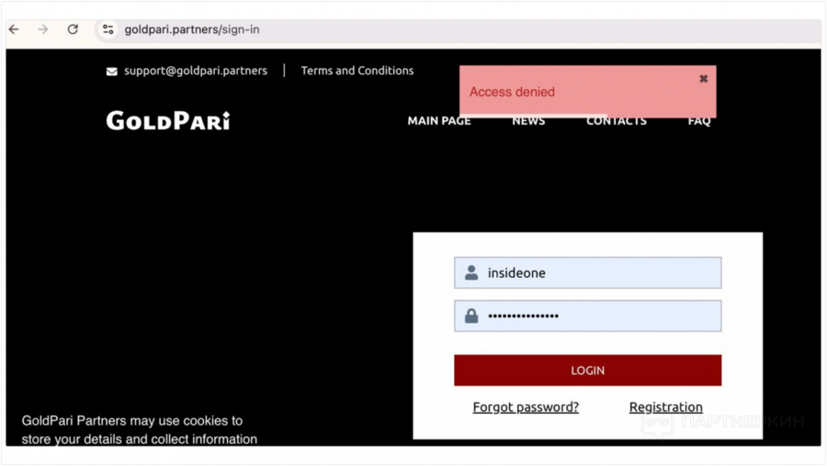The width and height of the screenshot is (827, 466).
Task: Click the user silhouette icon in username field
Action: [471, 272]
